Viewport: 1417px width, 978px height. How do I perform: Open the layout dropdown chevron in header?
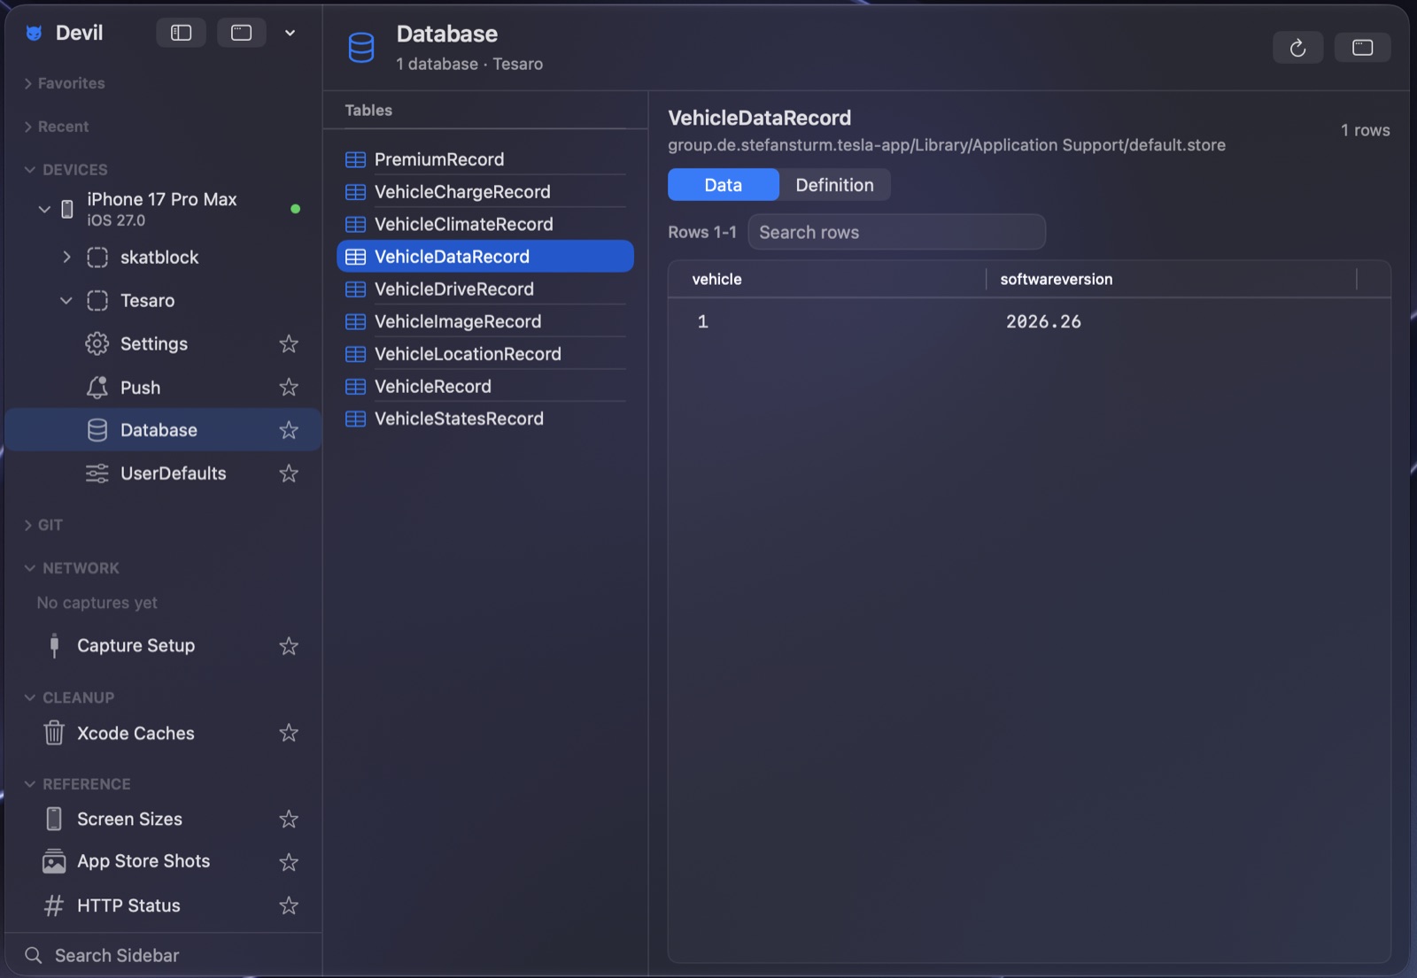[290, 33]
